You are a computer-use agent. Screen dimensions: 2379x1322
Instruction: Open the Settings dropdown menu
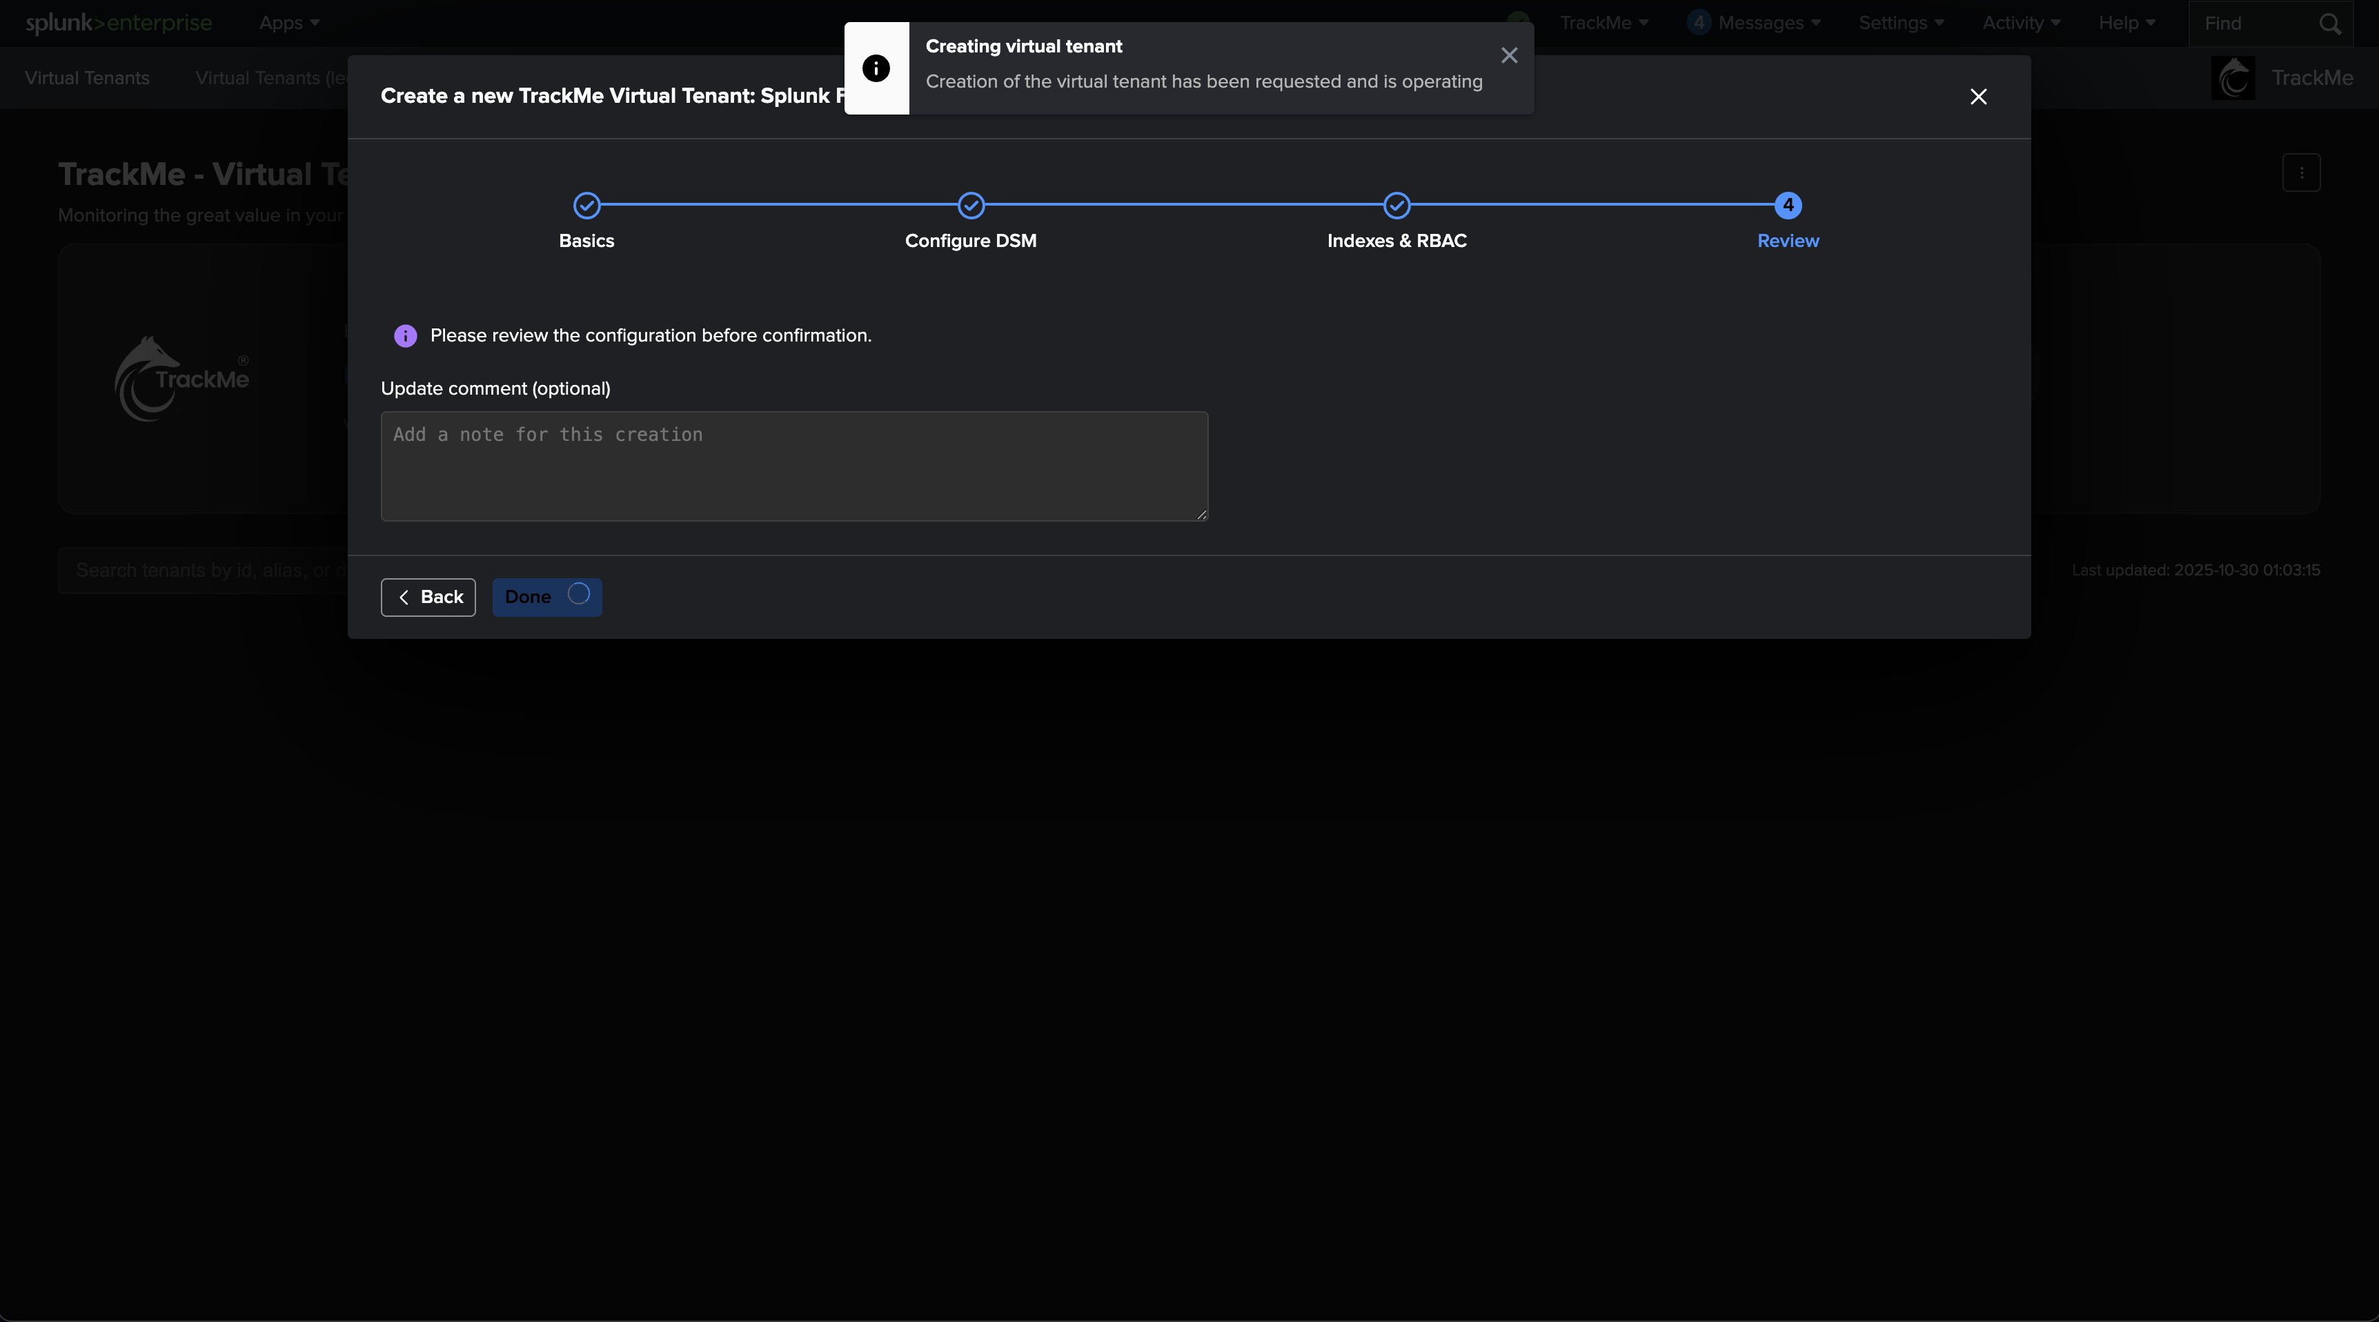[1901, 23]
